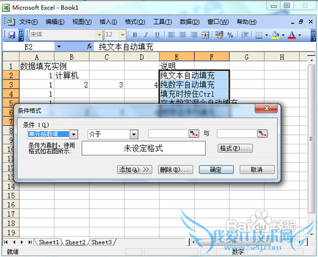Click cell A1 数据填充实例
The height and width of the screenshot is (257, 318).
[x=37, y=66]
